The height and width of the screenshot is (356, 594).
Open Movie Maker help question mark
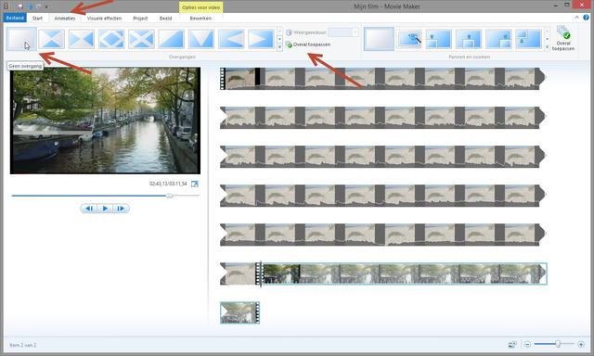tap(586, 18)
